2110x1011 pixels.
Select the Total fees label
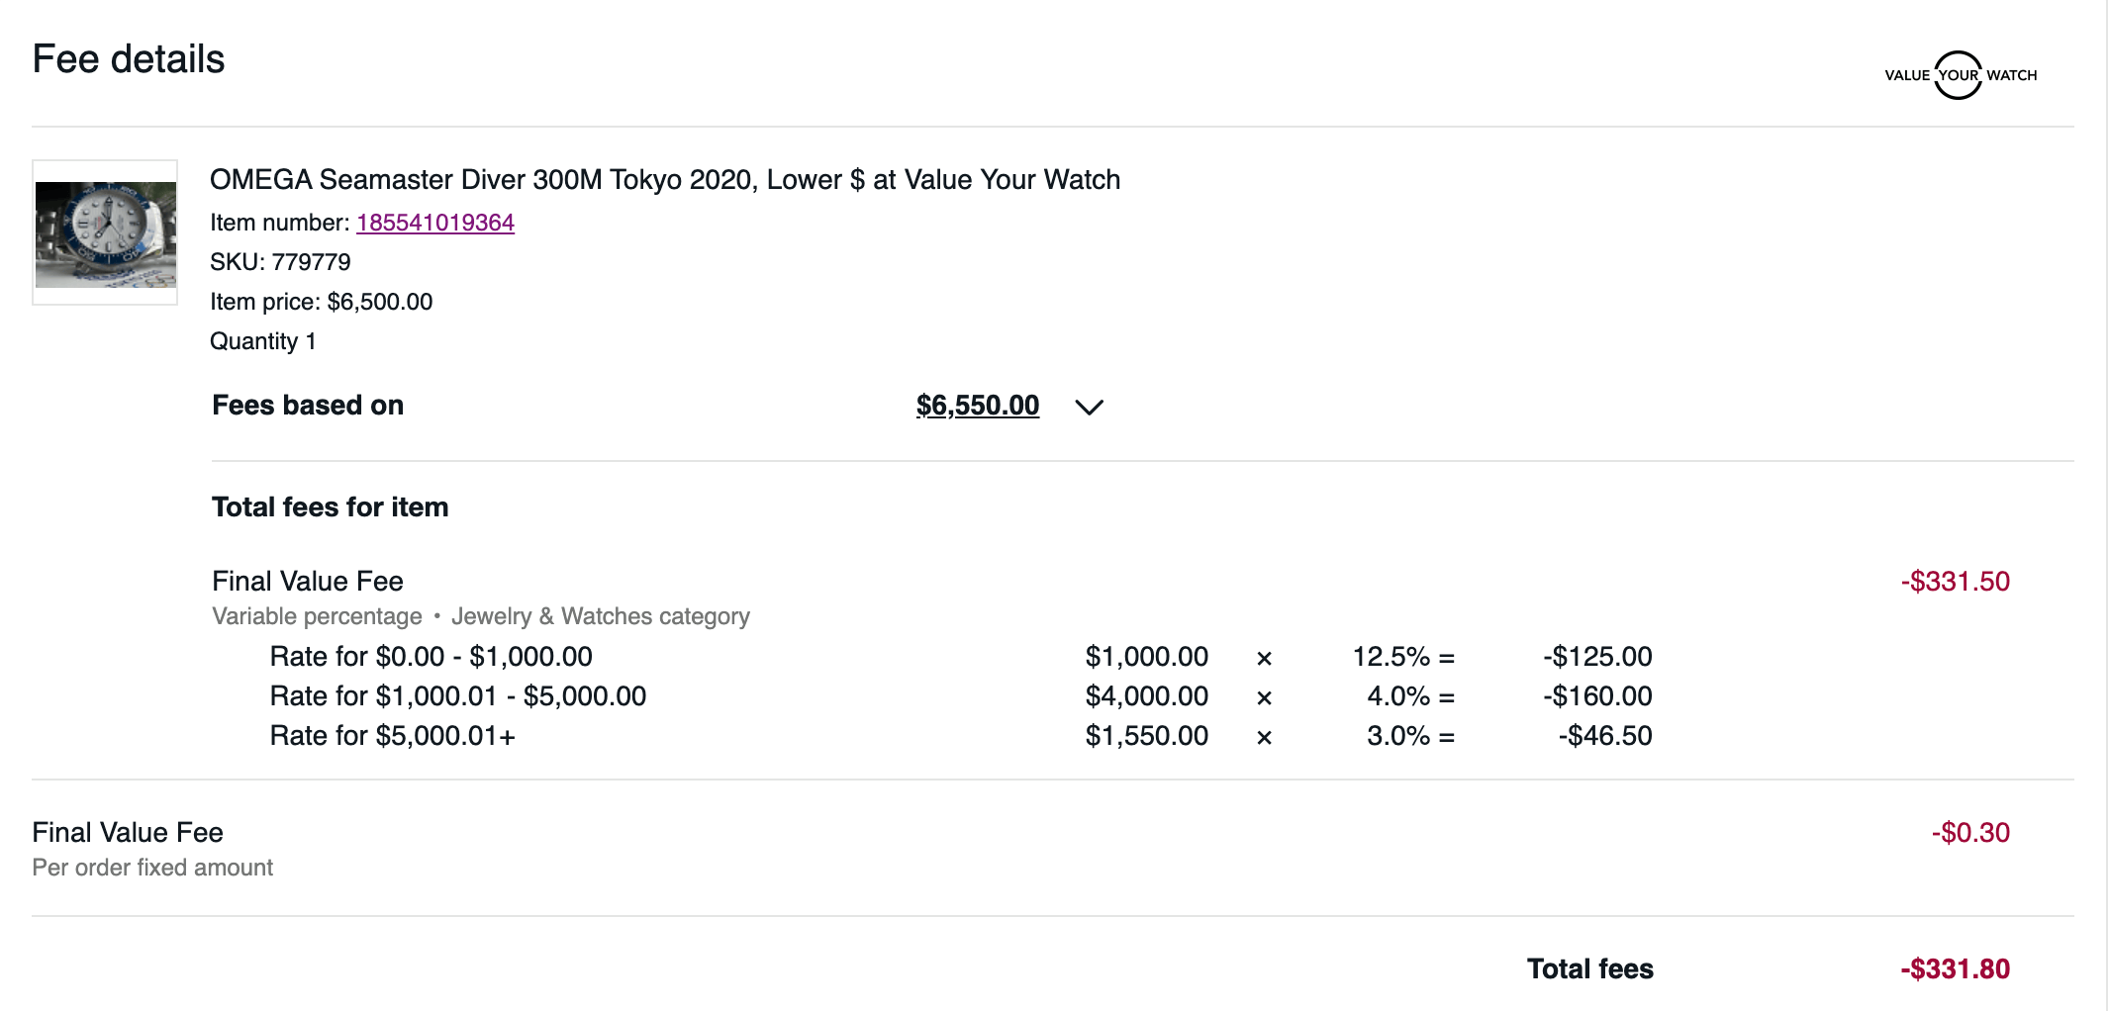[x=1588, y=968]
